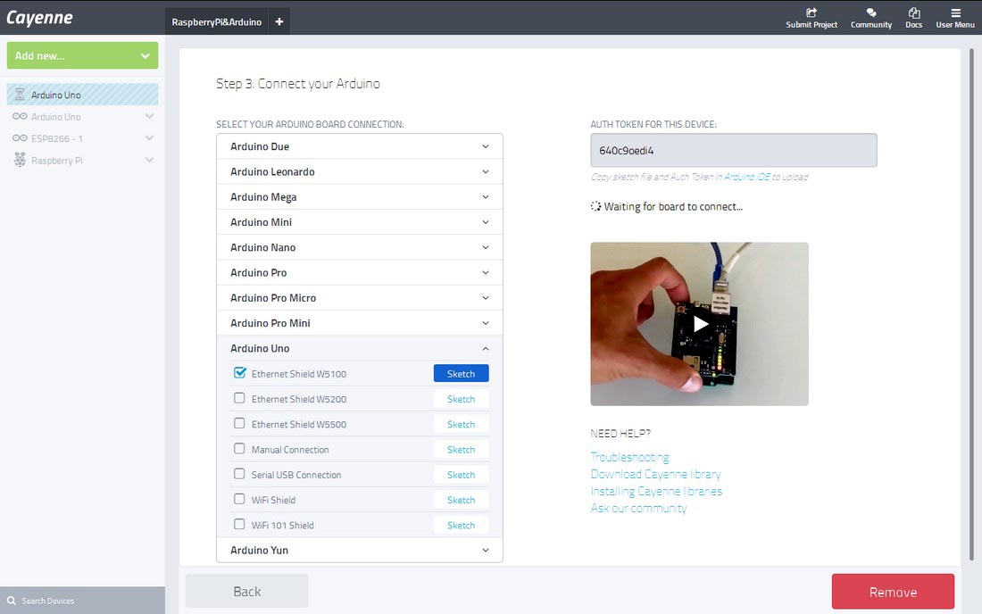Switch to the RaspberryPi&Arduino tab
Image resolution: width=982 pixels, height=614 pixels.
(217, 22)
